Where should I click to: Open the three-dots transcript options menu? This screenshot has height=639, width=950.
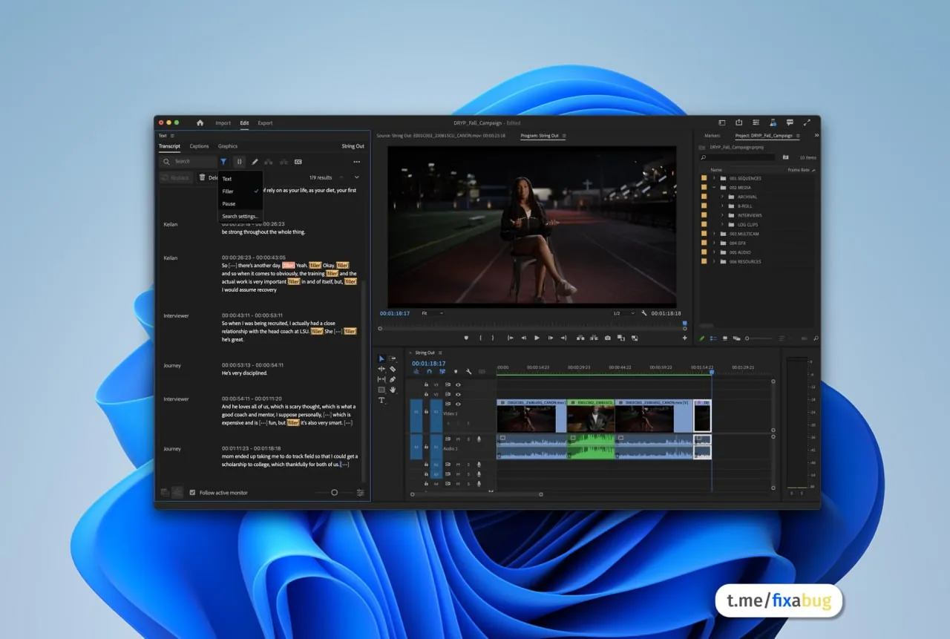point(357,162)
